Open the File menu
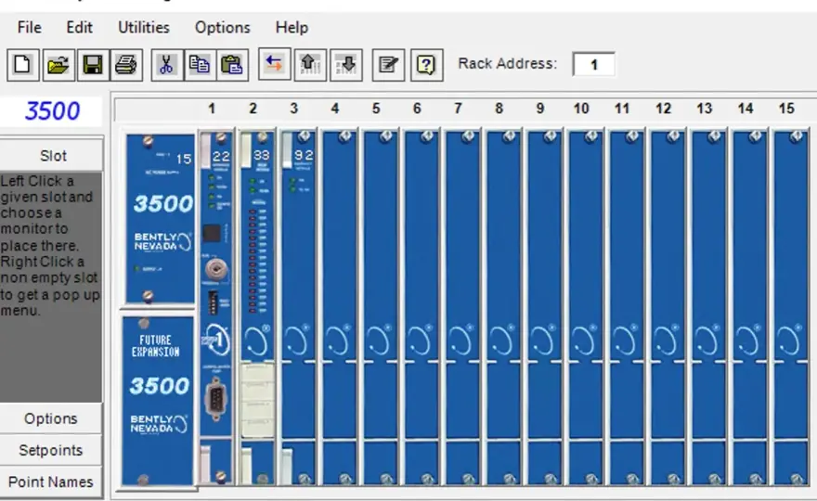The image size is (817, 501). (29, 27)
